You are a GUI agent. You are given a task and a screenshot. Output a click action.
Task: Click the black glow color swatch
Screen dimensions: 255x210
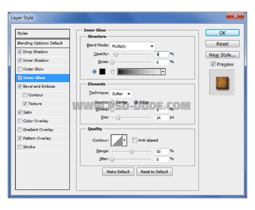pos(102,72)
